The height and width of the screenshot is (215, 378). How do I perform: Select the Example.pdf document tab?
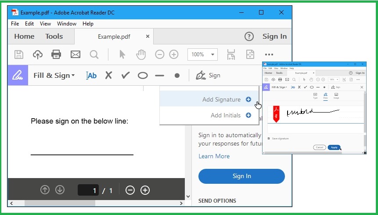click(x=114, y=36)
